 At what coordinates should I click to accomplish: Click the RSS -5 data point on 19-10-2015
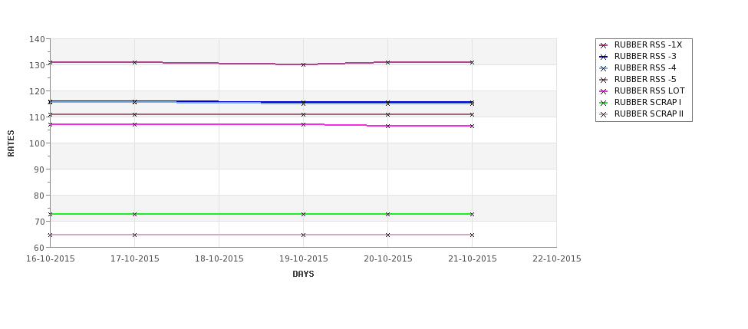click(x=303, y=114)
